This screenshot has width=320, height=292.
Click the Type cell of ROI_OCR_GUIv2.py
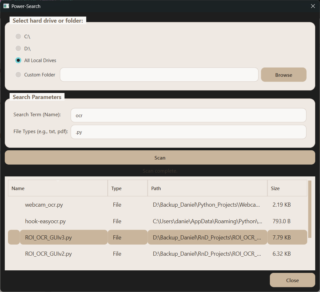point(127,254)
